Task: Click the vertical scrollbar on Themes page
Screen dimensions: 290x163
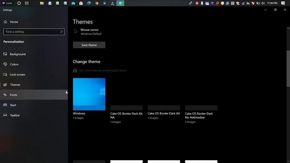Action: pos(288,68)
